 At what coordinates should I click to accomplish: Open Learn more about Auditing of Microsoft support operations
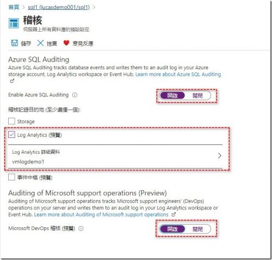(x=101, y=215)
